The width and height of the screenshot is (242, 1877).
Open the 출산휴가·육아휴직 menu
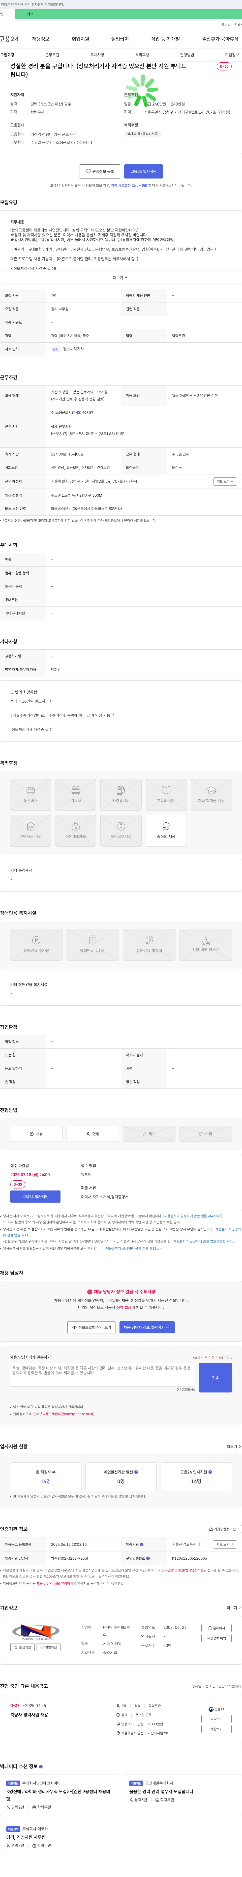220,39
